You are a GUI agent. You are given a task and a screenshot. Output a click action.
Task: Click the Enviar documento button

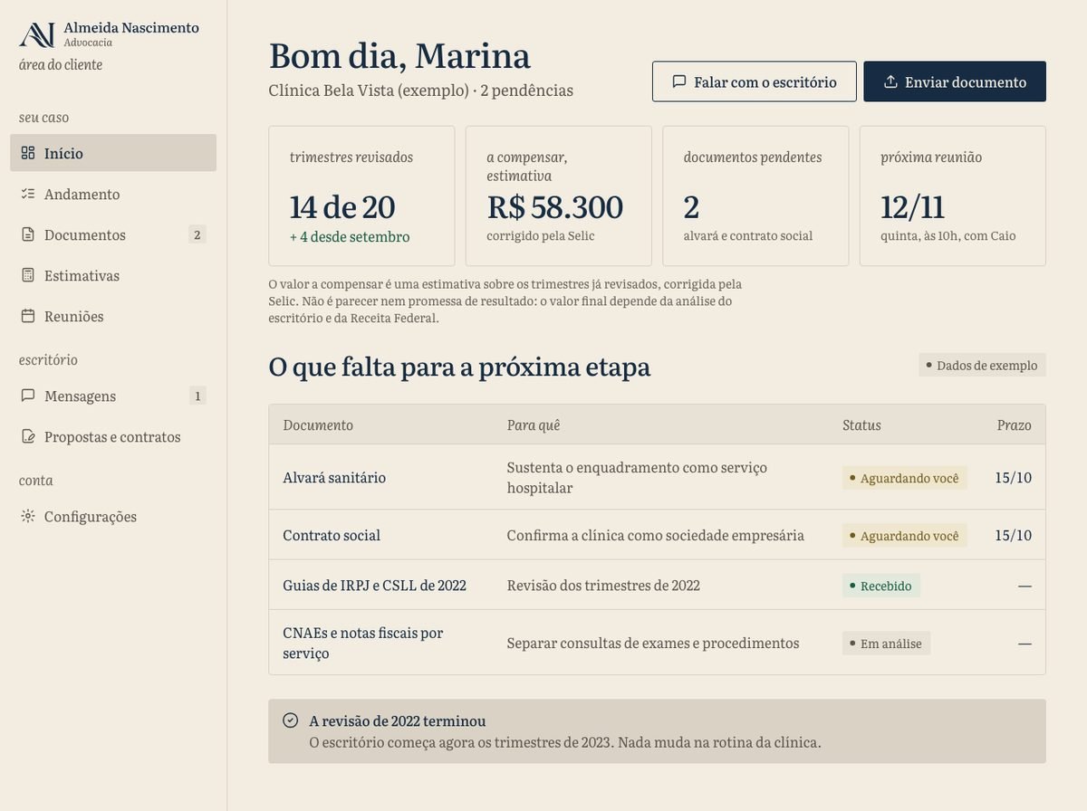click(955, 81)
